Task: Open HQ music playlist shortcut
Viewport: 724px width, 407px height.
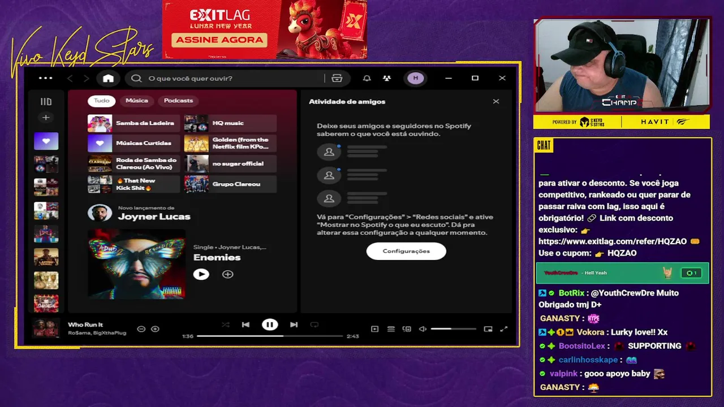Action: (x=230, y=123)
